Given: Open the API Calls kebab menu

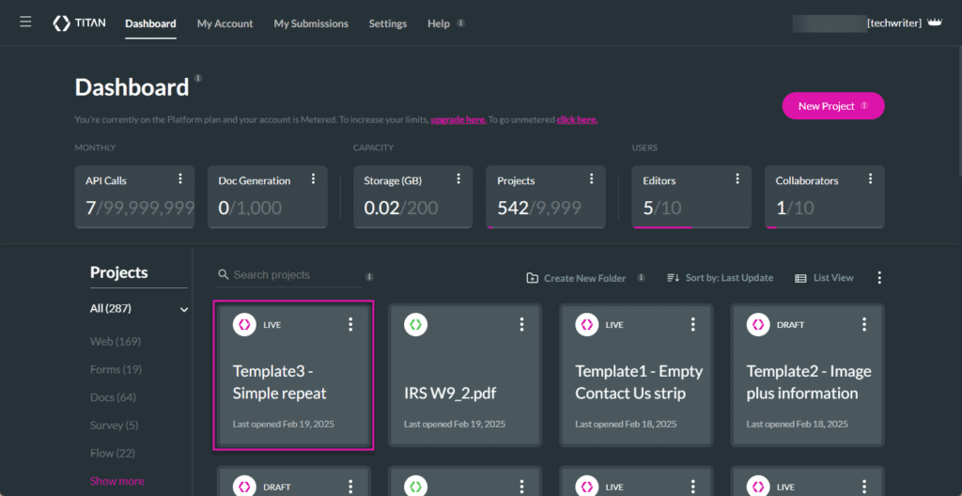Looking at the screenshot, I should [180, 179].
